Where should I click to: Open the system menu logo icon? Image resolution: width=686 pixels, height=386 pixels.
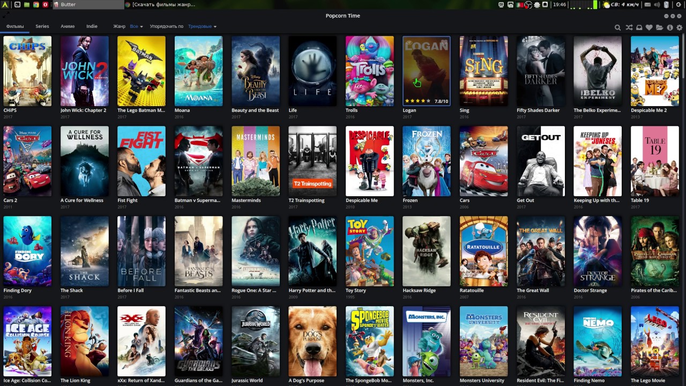click(5, 4)
